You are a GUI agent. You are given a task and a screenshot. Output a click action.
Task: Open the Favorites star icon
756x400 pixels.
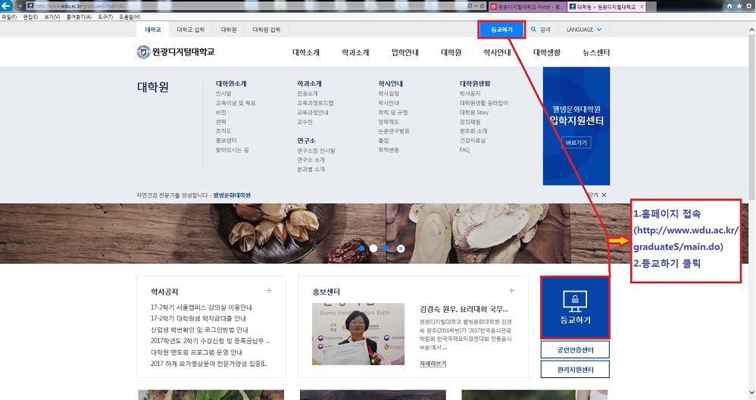pos(739,6)
